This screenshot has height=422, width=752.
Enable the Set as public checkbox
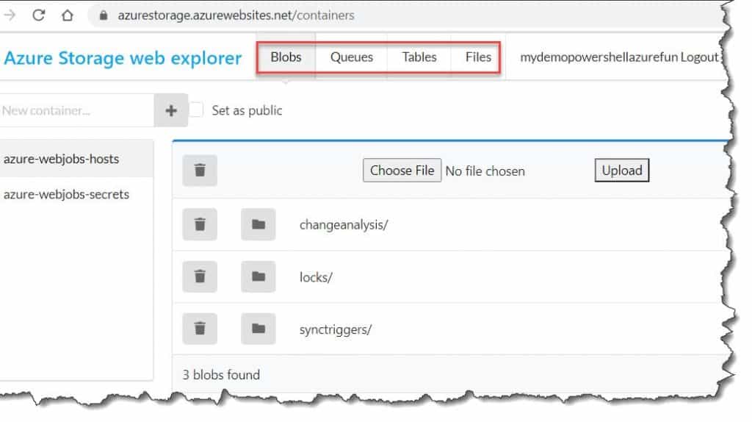pos(196,110)
